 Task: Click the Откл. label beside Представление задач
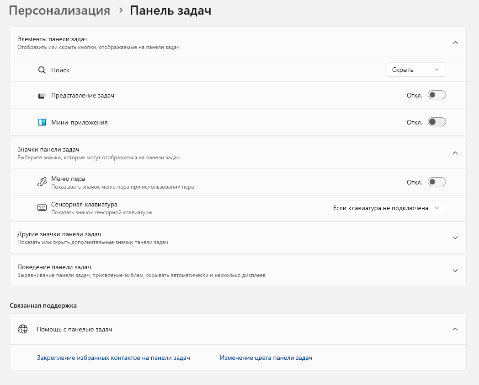point(414,96)
